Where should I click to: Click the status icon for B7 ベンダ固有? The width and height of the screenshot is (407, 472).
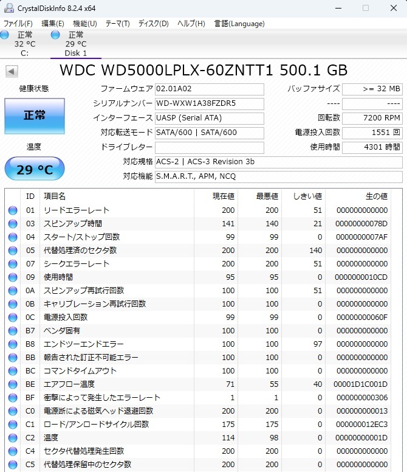[13, 331]
